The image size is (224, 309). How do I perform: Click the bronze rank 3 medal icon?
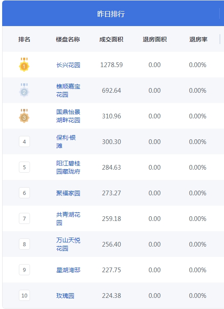coord(24,116)
